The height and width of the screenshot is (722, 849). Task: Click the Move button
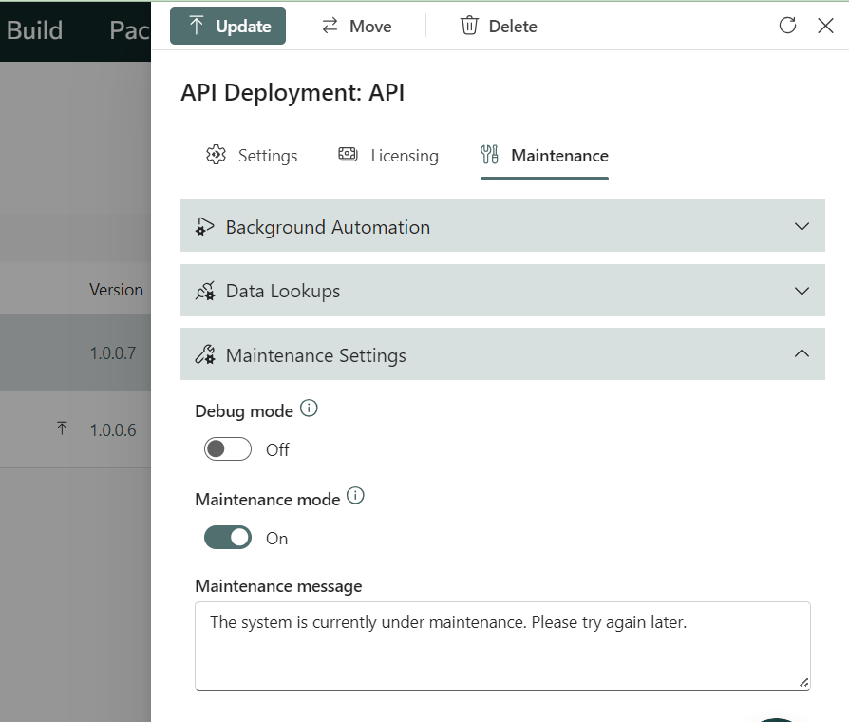[x=356, y=27]
